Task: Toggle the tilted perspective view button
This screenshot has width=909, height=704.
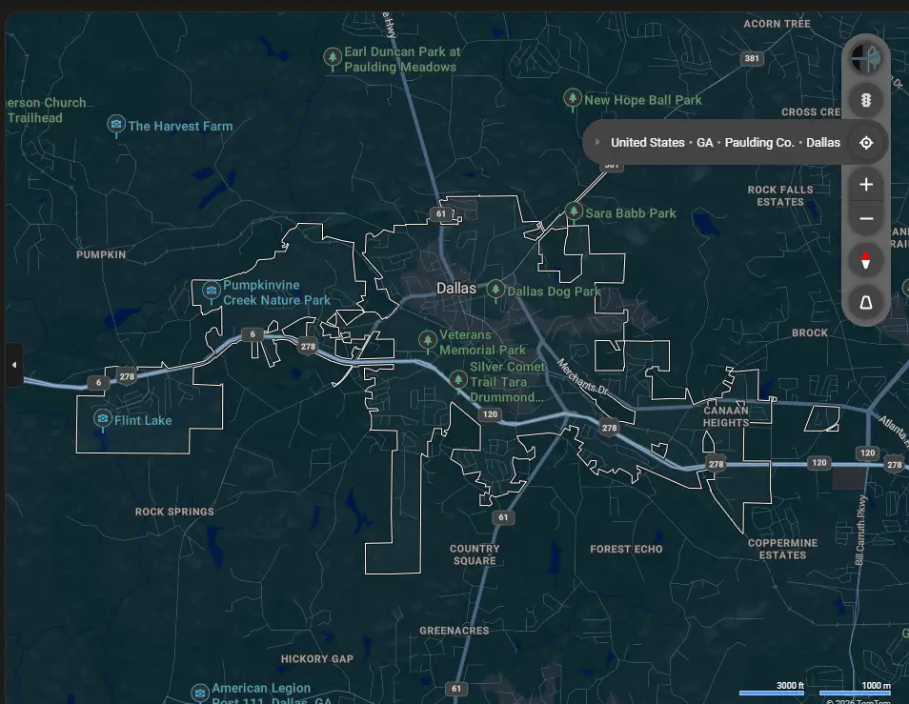Action: click(x=866, y=303)
